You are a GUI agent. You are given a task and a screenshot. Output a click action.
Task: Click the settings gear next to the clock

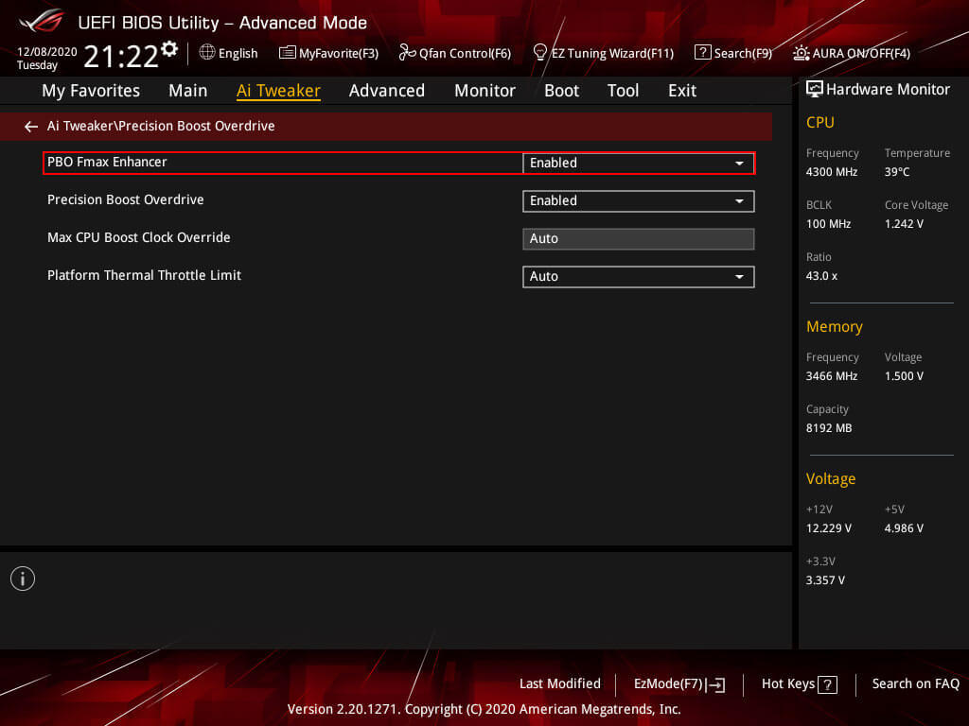click(168, 49)
